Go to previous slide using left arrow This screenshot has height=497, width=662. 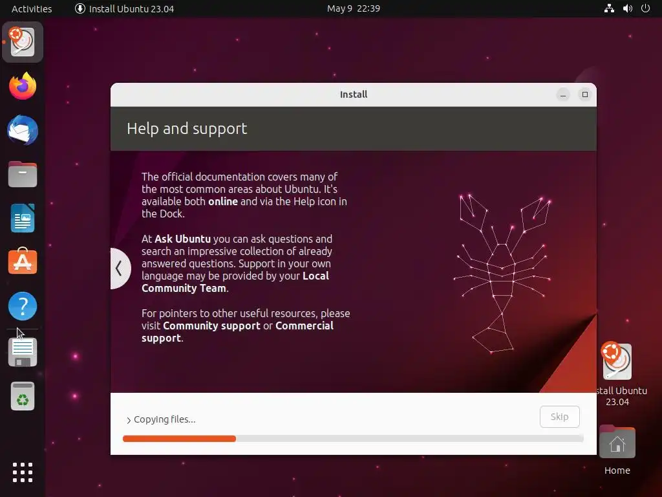coord(120,269)
